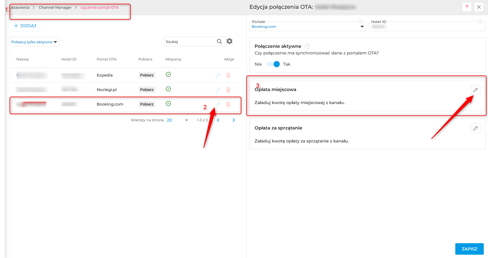
Task: Click Pobierz for Booking.com
Action: point(147,104)
